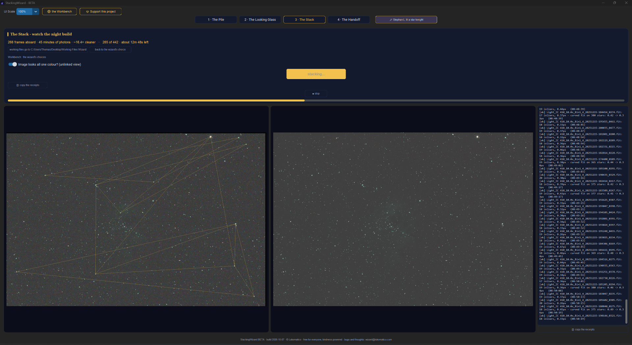This screenshot has width=632, height=345.
Task: Click '265 of 442' progress count
Action: coord(110,42)
